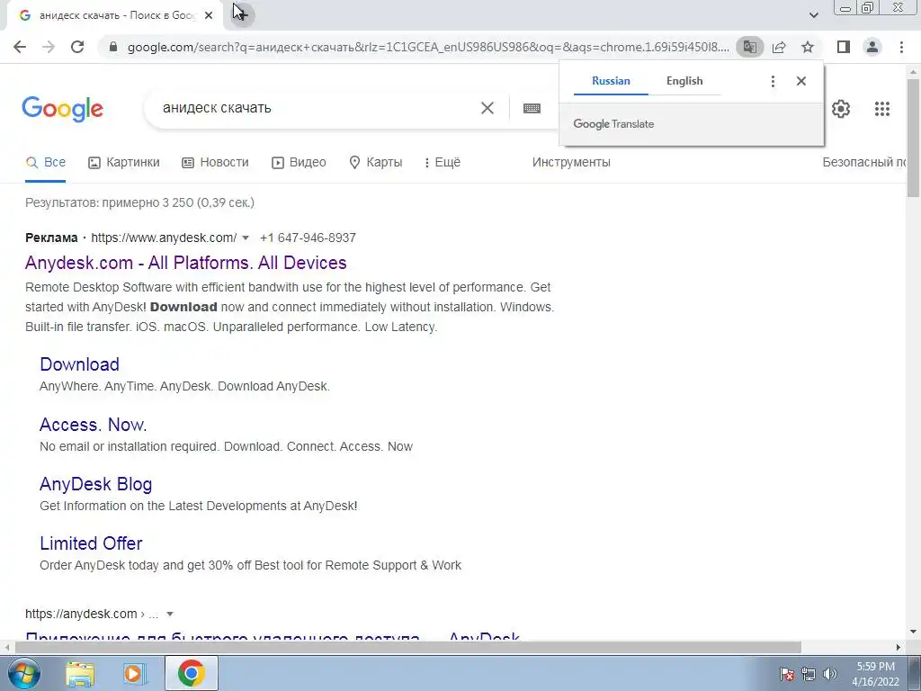Expand the anydesk.com ad info arrow
The width and height of the screenshot is (921, 691).
(x=246, y=238)
